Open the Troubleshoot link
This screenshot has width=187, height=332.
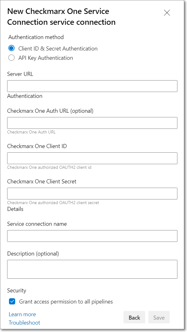(24, 323)
